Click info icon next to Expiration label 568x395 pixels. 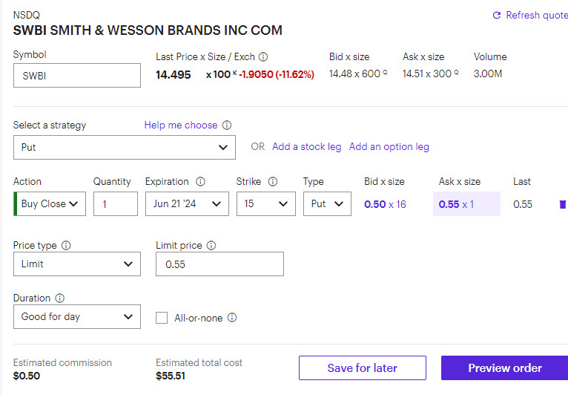(200, 182)
